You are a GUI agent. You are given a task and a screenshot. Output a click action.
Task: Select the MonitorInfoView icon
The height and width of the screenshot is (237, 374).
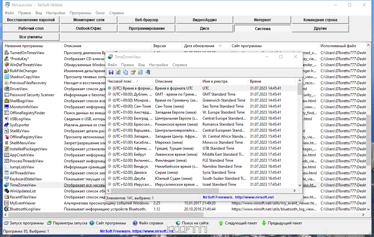click(7, 107)
